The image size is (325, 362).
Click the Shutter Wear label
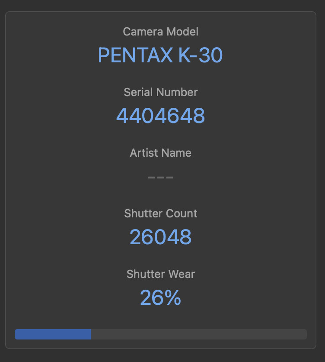[161, 274]
